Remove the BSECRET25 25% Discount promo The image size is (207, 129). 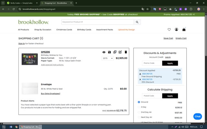pos(140,80)
